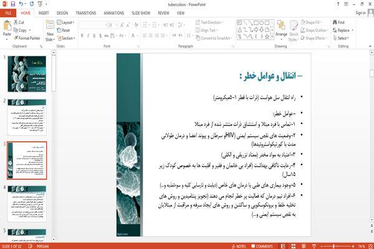Click the 74% zoom level
The image size is (374, 249).
click(x=362, y=246)
